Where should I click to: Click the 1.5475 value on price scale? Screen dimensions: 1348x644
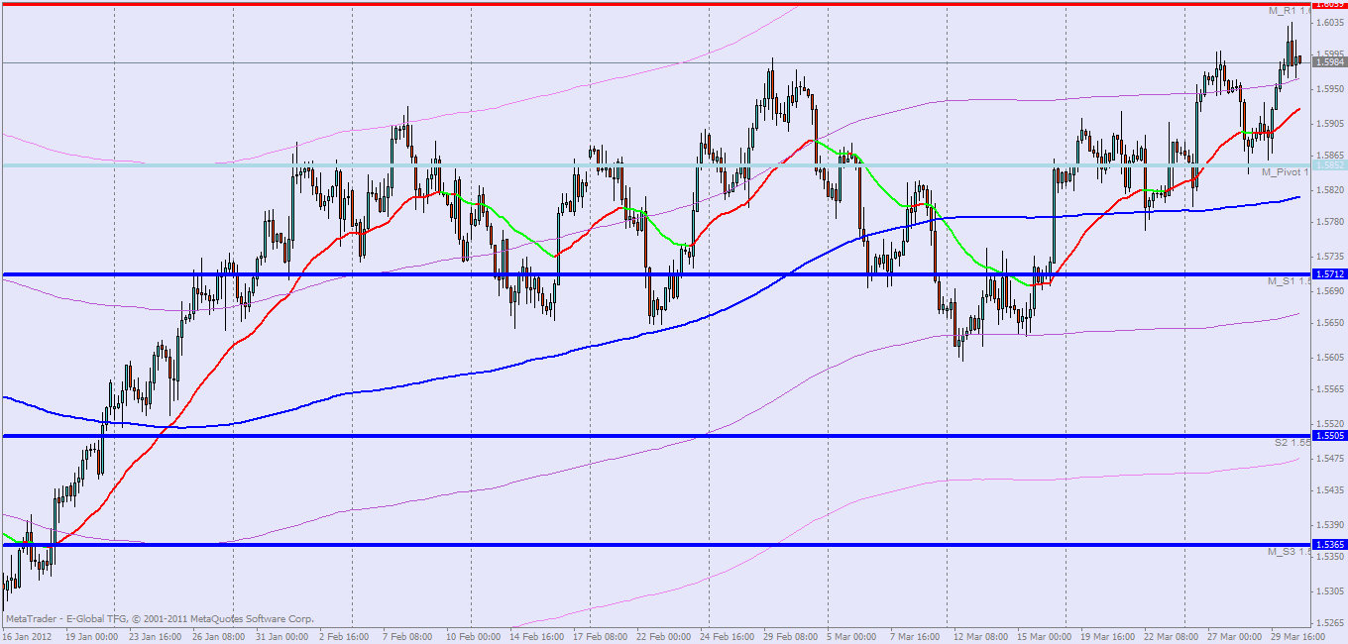click(x=1329, y=457)
